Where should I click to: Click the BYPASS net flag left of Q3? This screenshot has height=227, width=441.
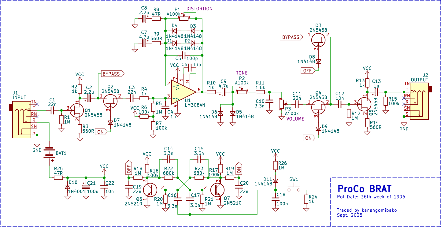(292, 37)
